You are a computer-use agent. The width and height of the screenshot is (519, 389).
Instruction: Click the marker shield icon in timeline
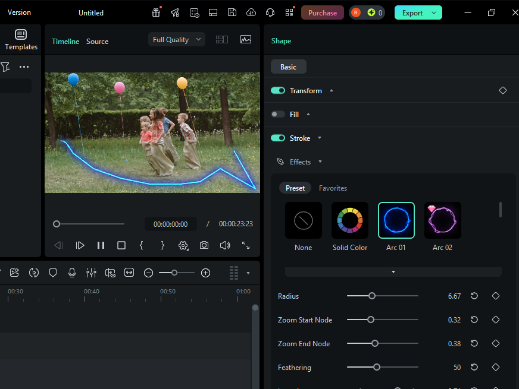click(53, 273)
